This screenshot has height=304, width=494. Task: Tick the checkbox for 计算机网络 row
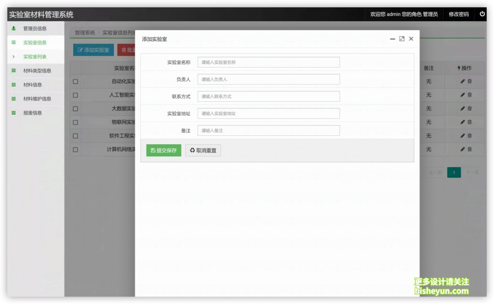[75, 150]
